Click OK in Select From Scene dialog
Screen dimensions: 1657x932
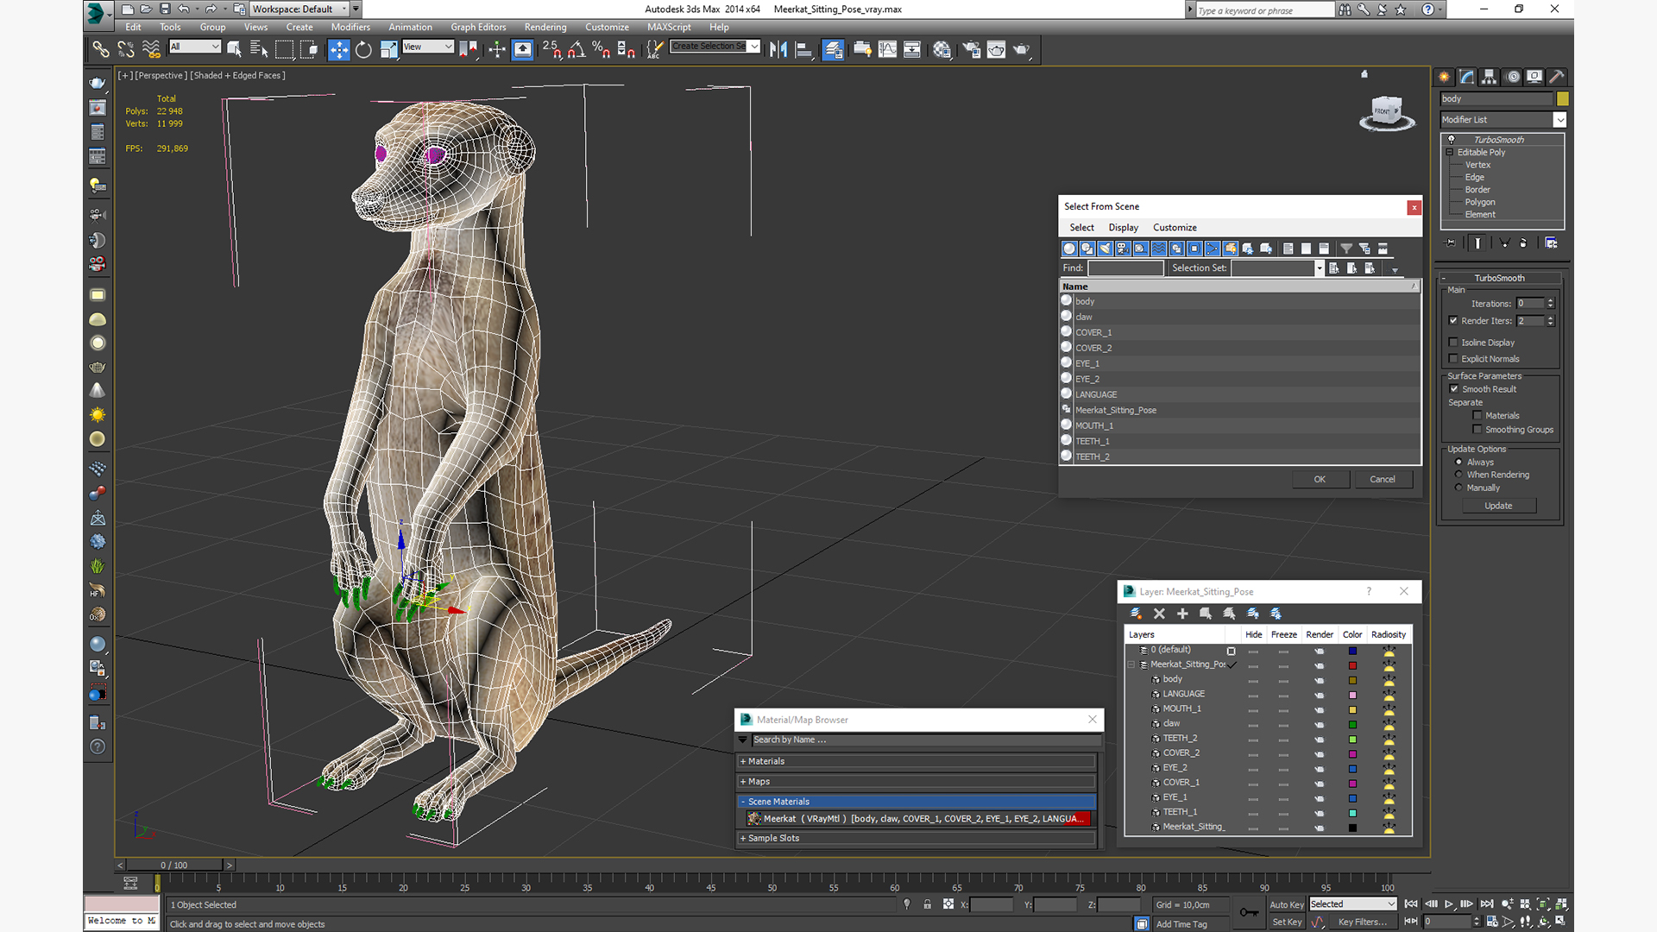coord(1320,479)
